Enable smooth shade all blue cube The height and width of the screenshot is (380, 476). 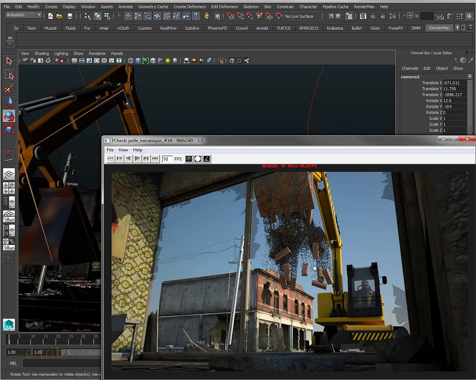click(138, 61)
